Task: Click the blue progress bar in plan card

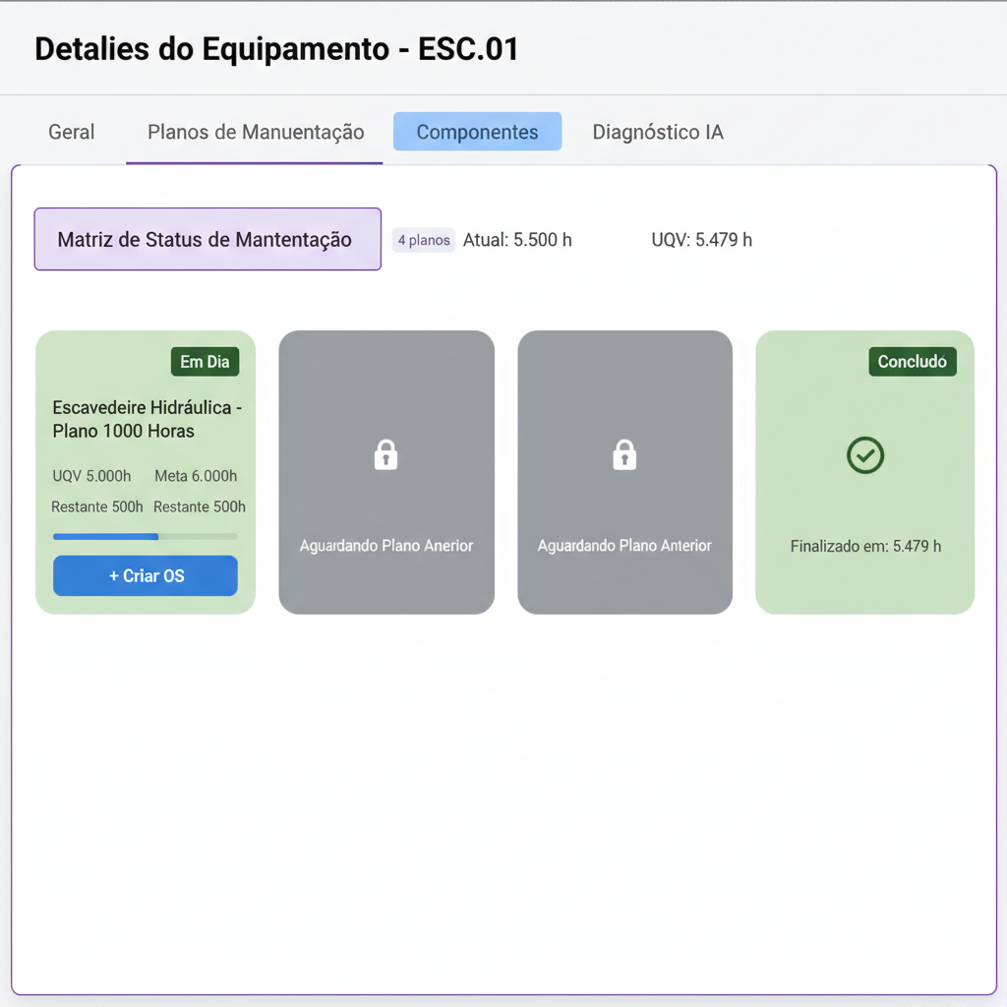Action: (x=146, y=536)
